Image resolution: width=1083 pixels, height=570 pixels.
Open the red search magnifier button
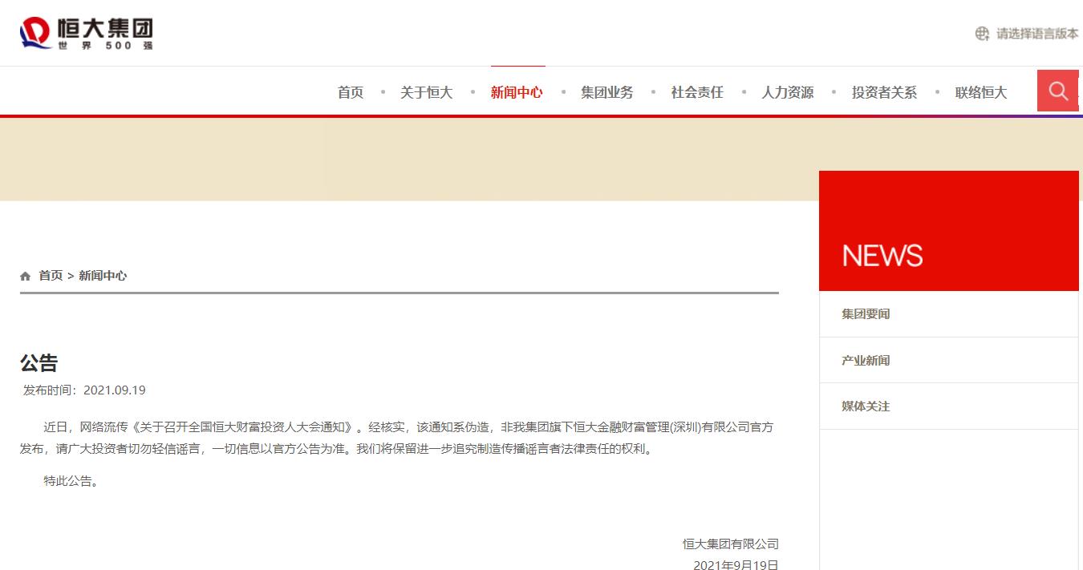[x=1058, y=91]
